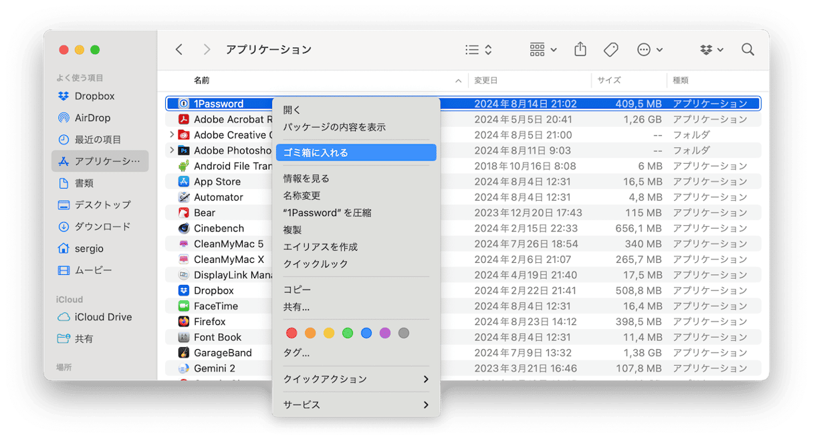Screen dimensions: 813x438
Task: Apply the gray tag color
Action: pyautogui.click(x=404, y=333)
